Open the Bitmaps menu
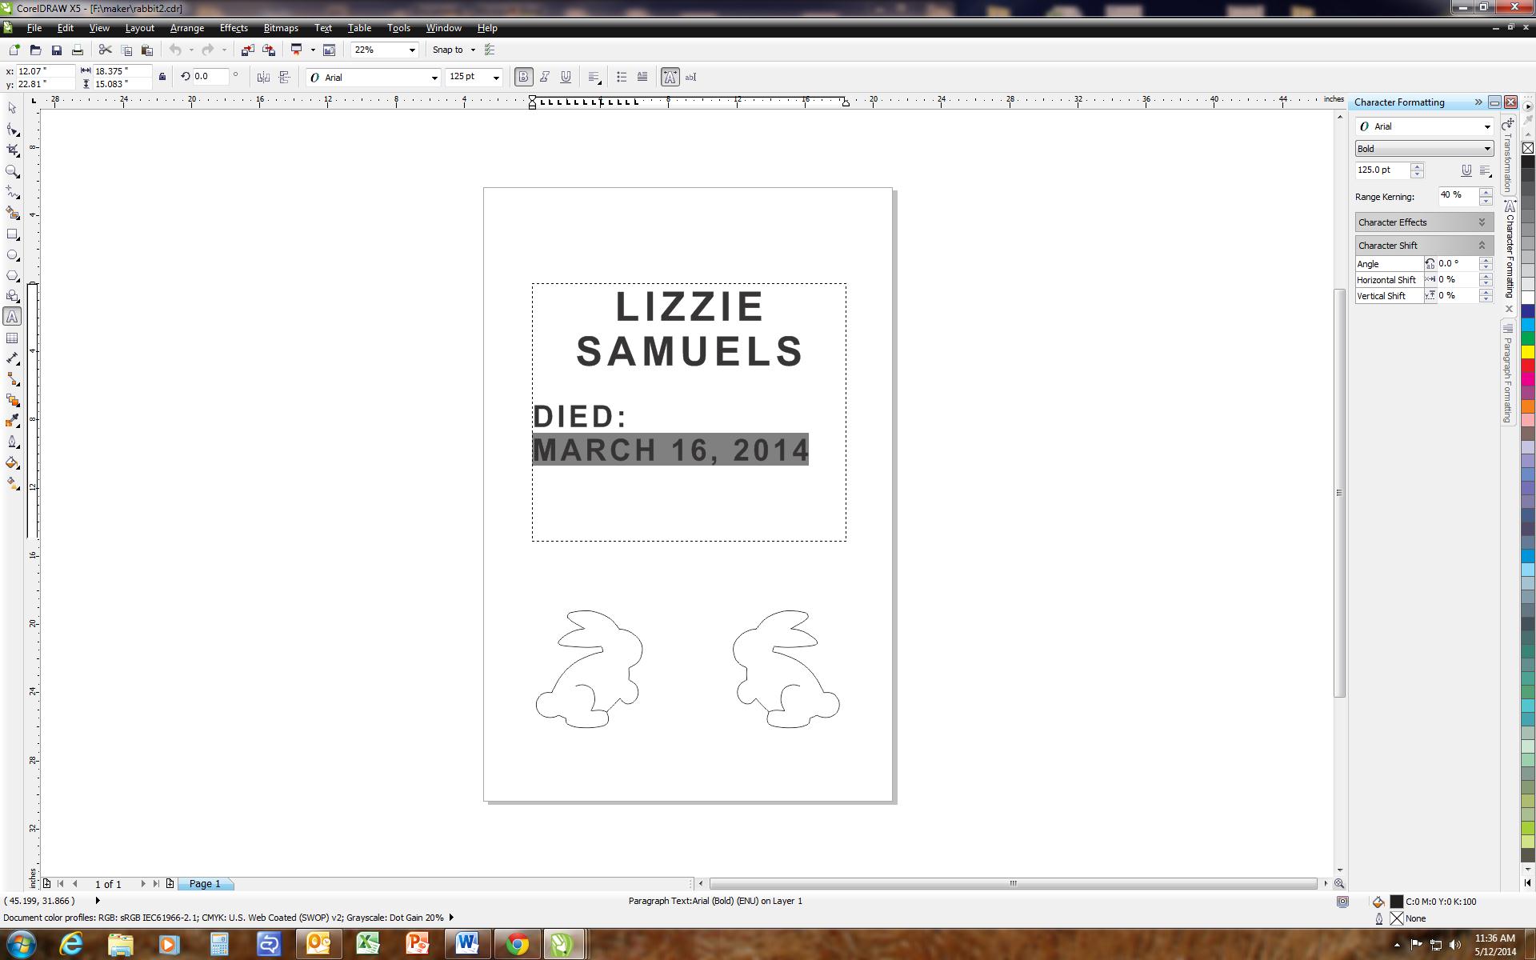The image size is (1536, 960). click(281, 27)
